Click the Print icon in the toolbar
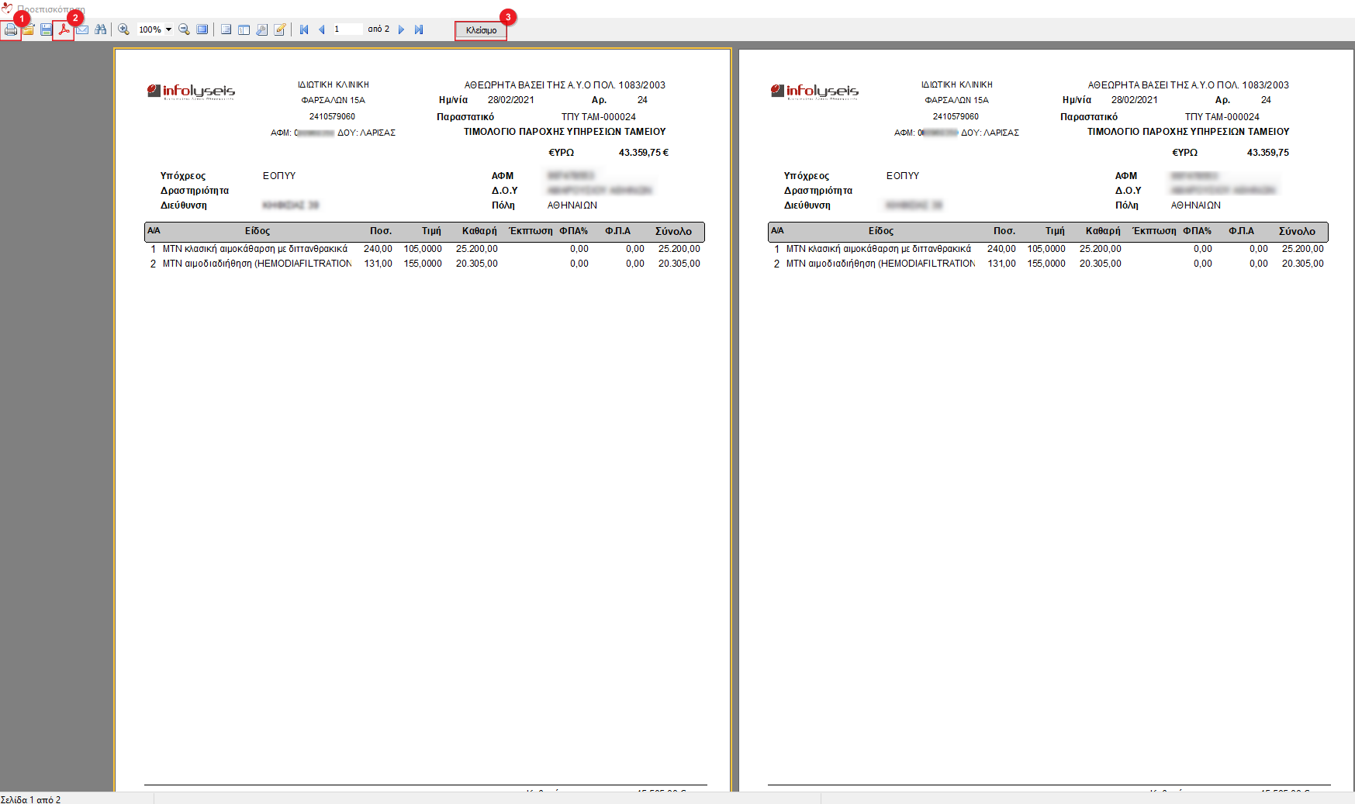The height and width of the screenshot is (804, 1355). point(11,30)
